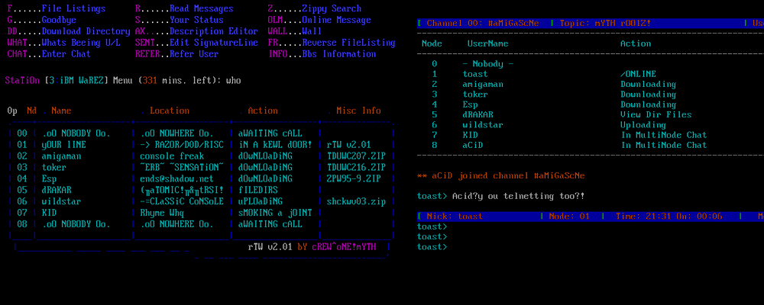Select amigaman row in who list
This screenshot has width=764, height=305.
[x=201, y=156]
